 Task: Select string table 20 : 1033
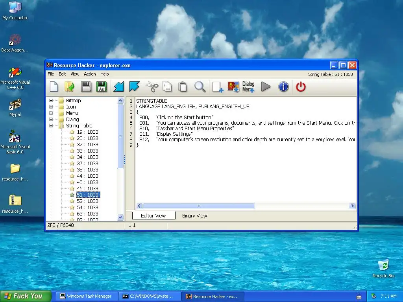pos(87,138)
